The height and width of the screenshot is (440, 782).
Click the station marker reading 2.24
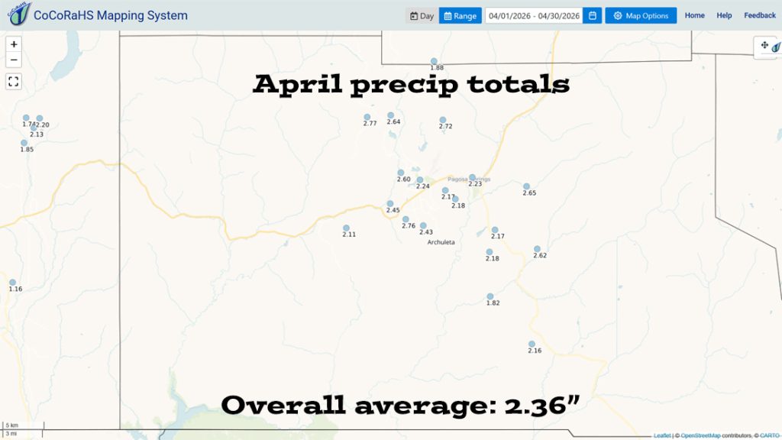pyautogui.click(x=420, y=180)
